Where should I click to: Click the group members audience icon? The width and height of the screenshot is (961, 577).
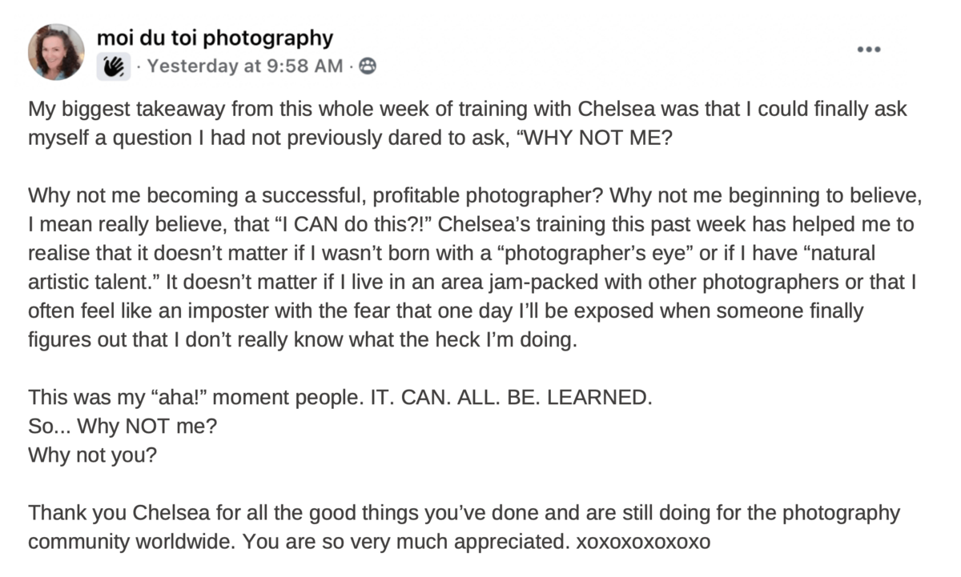click(367, 66)
